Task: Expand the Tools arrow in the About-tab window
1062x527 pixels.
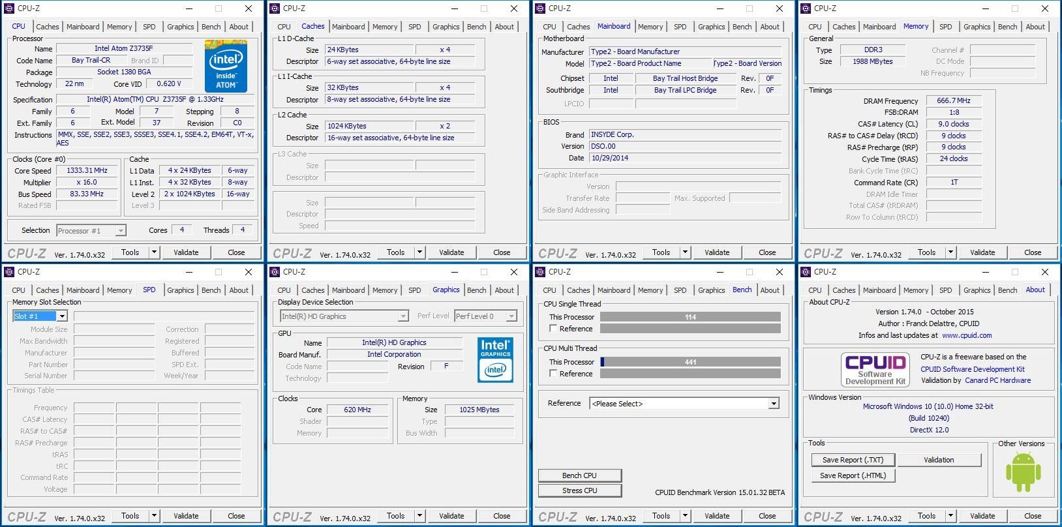Action: coord(950,516)
